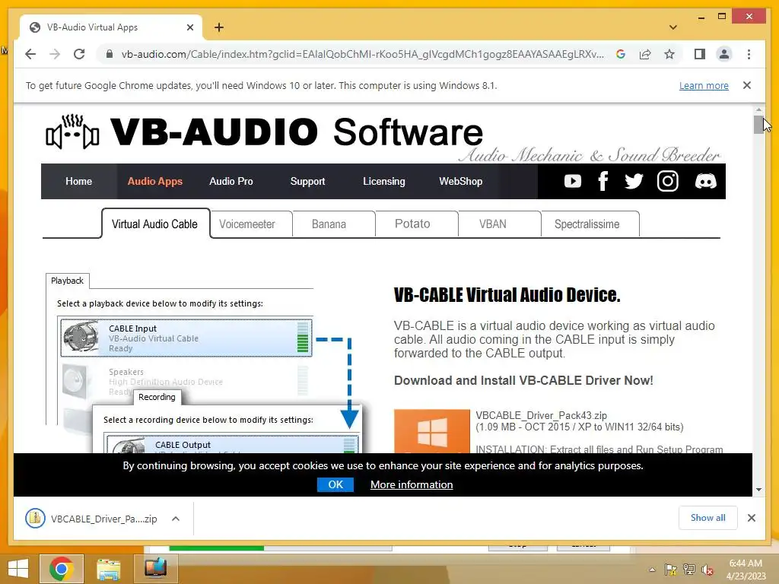The width and height of the screenshot is (779, 584).
Task: Open the Licensing menu
Action: 384,181
